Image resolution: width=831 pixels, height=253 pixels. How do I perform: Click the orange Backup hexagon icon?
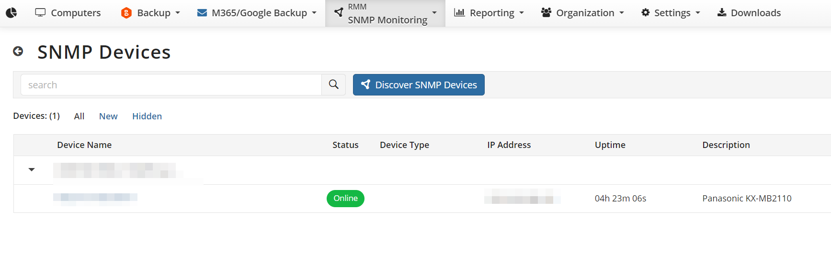pos(126,13)
